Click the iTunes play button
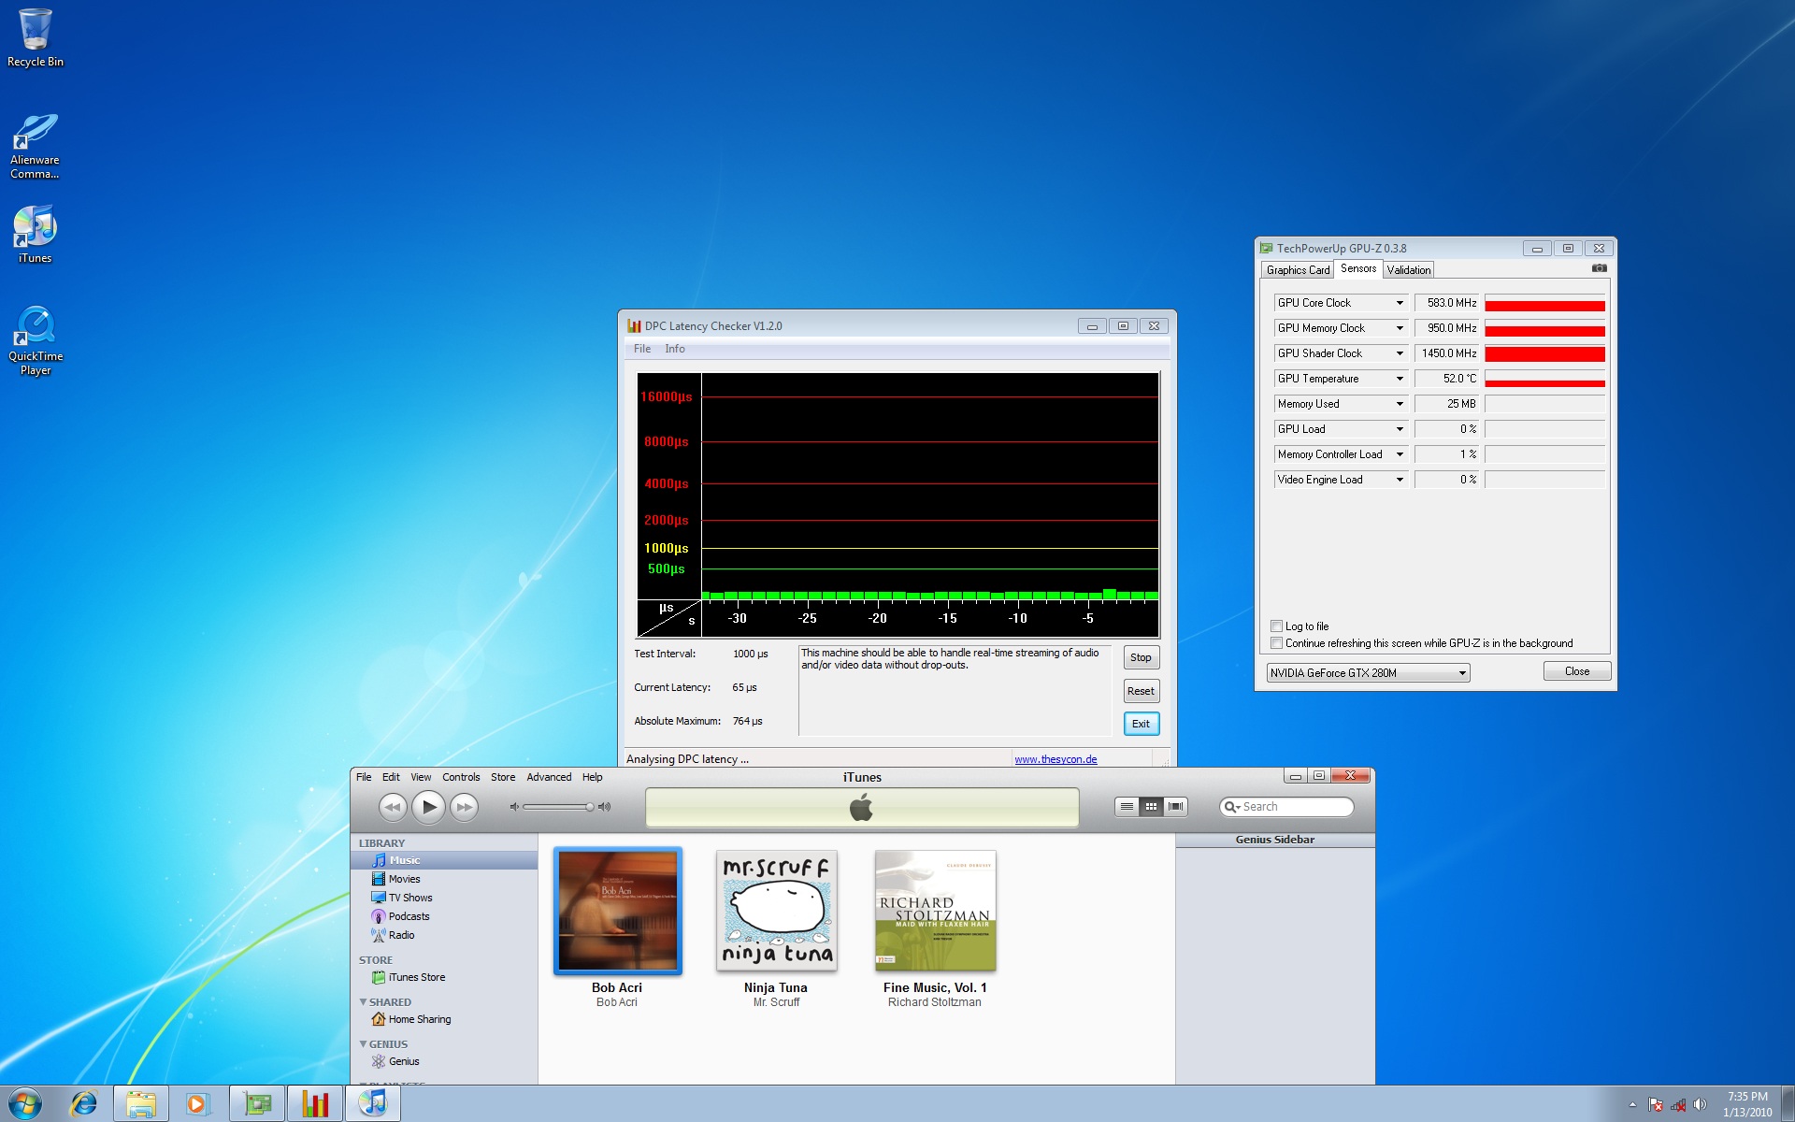The image size is (1795, 1122). (428, 806)
